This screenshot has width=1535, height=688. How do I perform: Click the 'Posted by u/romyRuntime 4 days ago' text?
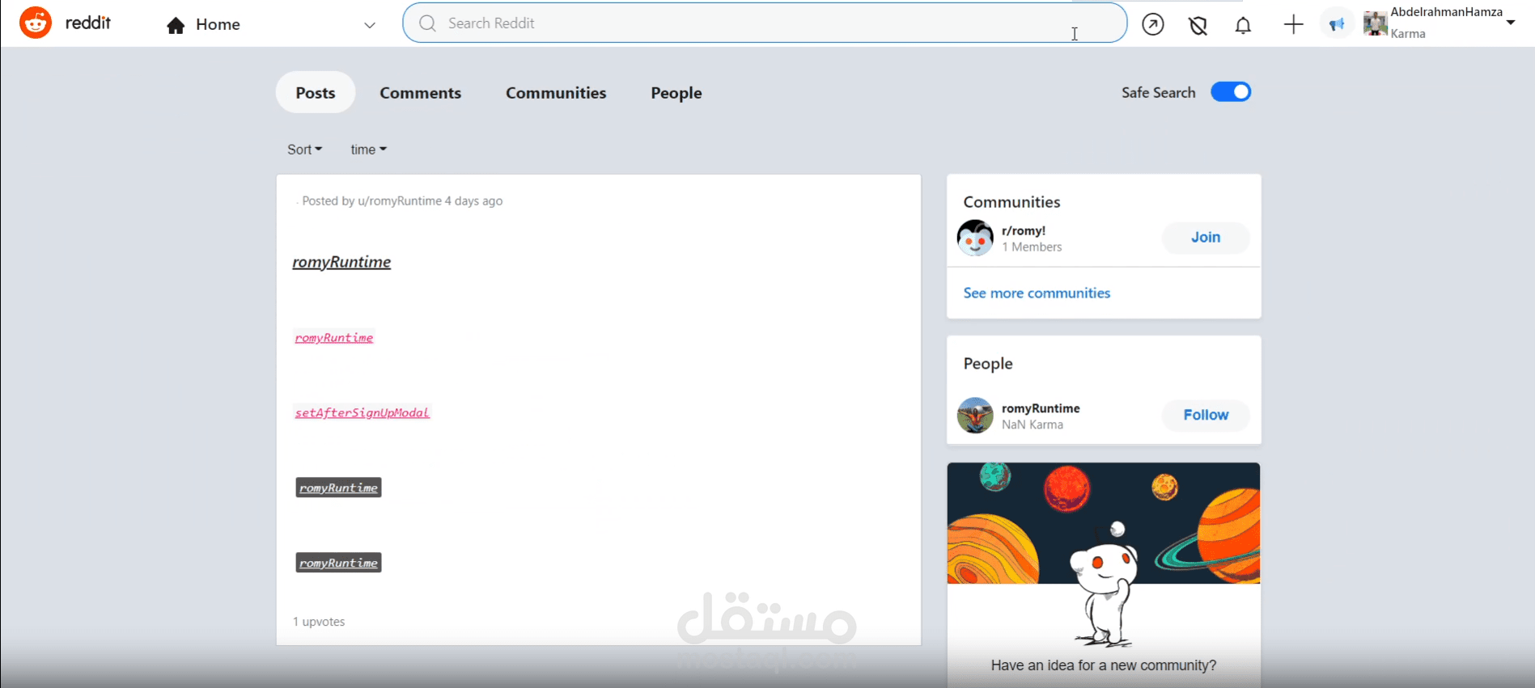[x=402, y=201]
